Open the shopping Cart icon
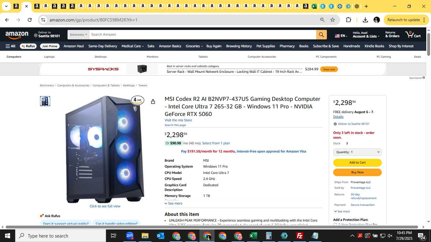The image size is (431, 242). (x=413, y=34)
